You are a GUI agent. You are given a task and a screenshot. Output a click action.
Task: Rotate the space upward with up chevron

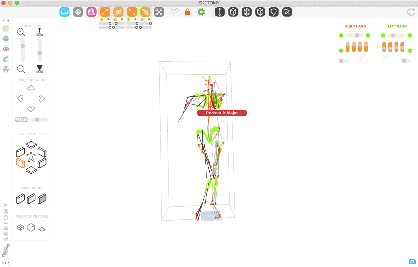[x=31, y=88]
